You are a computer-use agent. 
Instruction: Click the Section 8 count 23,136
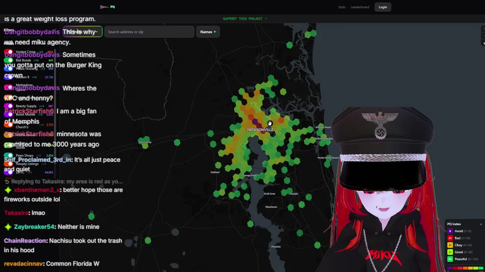[49, 77]
